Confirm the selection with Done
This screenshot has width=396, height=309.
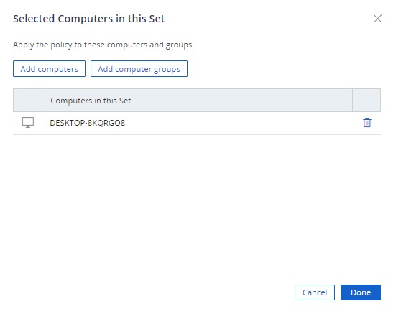(x=361, y=292)
